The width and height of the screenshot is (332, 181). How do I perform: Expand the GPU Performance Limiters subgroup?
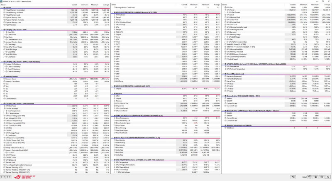point(225,42)
